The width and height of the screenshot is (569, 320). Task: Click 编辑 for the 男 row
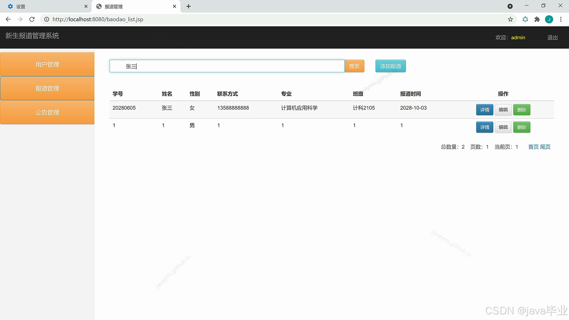pyautogui.click(x=503, y=127)
